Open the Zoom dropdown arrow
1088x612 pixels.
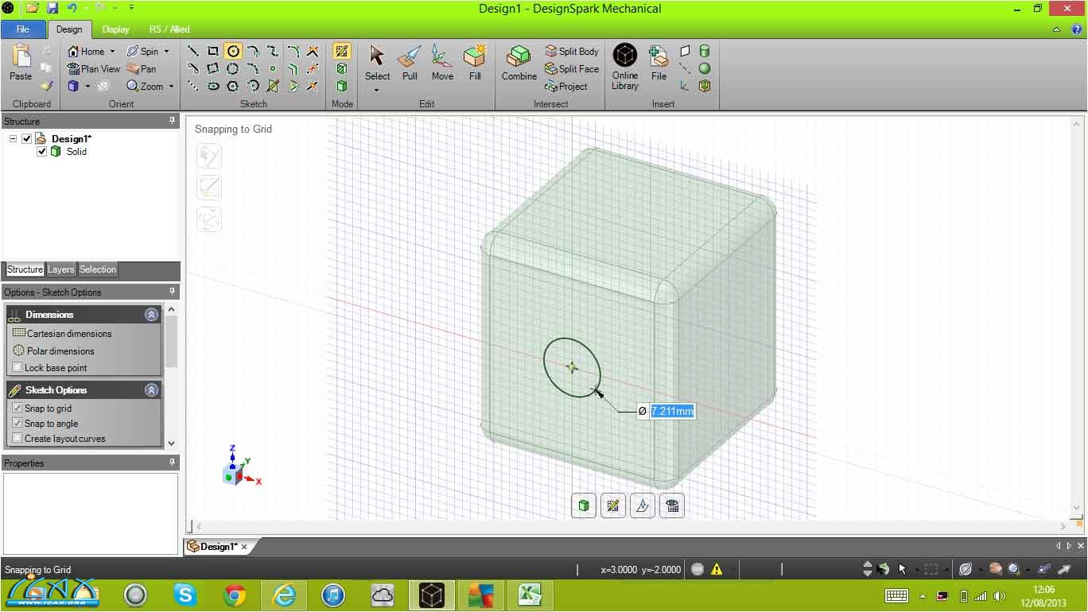pyautogui.click(x=171, y=87)
